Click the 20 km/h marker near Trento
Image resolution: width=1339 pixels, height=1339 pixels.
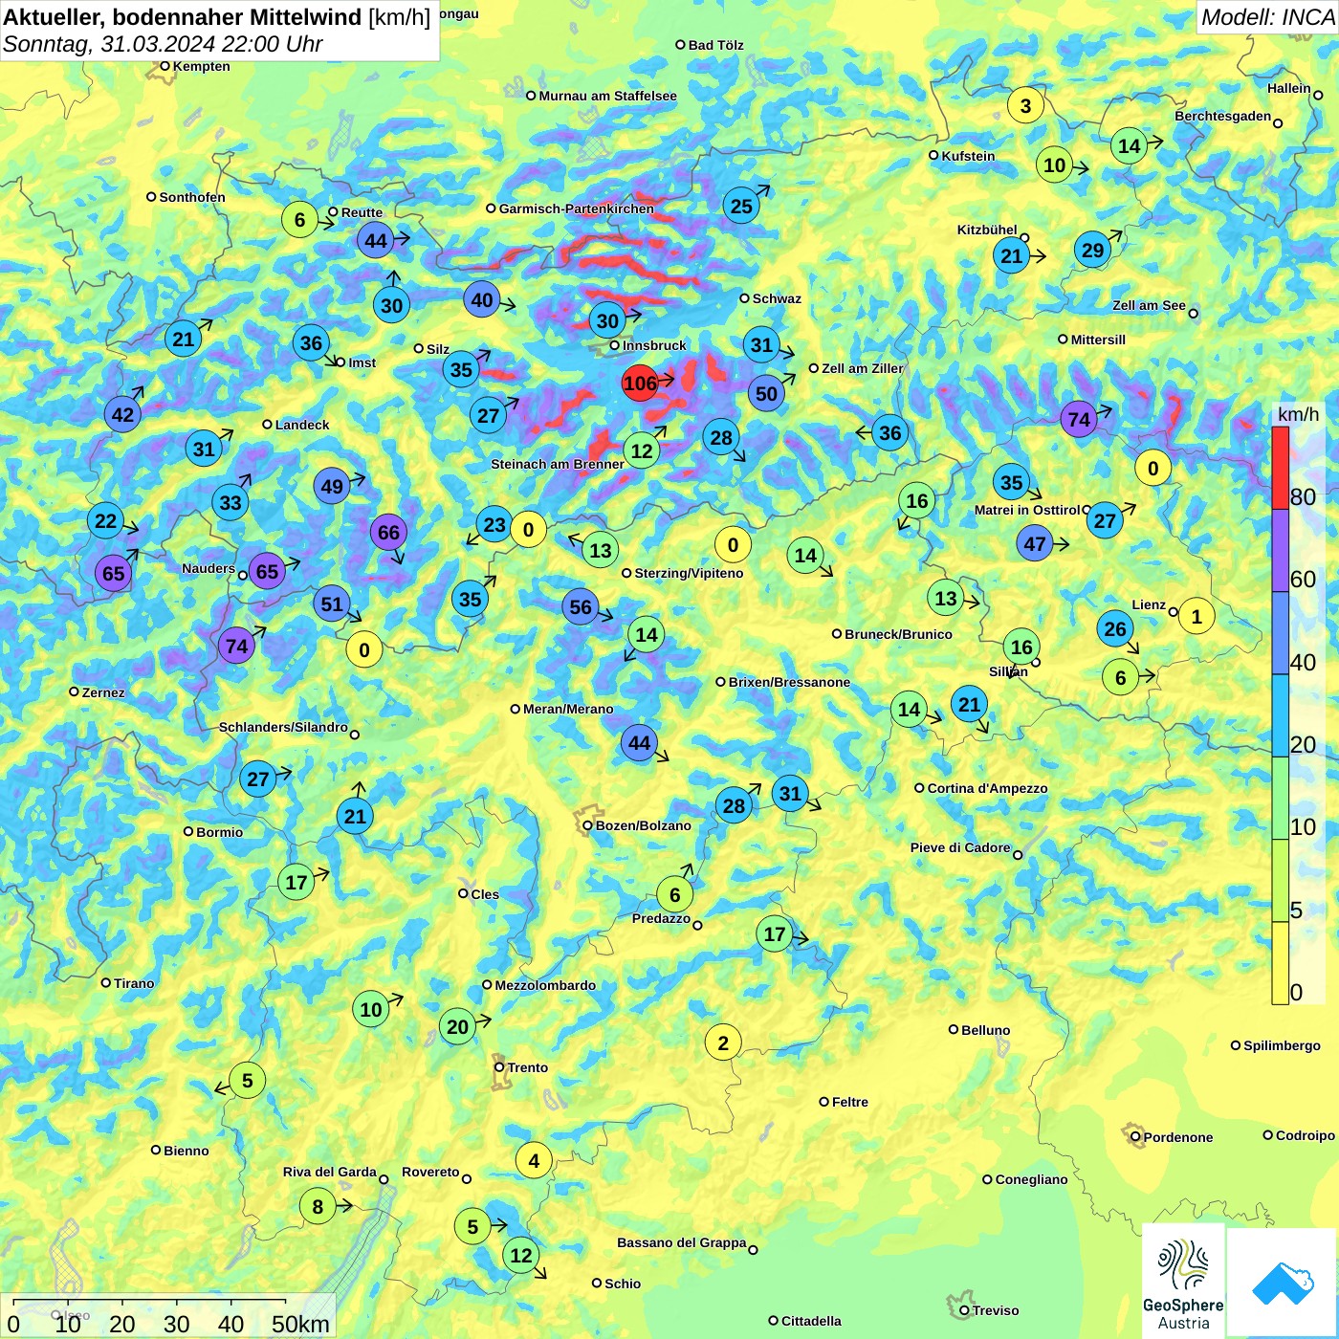pyautogui.click(x=458, y=1027)
